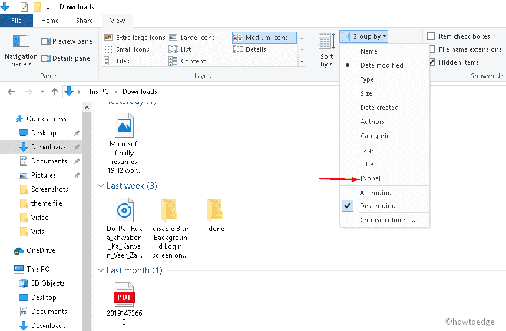The image size is (506, 331).
Task: Select Medium icons layout
Action: coord(264,38)
